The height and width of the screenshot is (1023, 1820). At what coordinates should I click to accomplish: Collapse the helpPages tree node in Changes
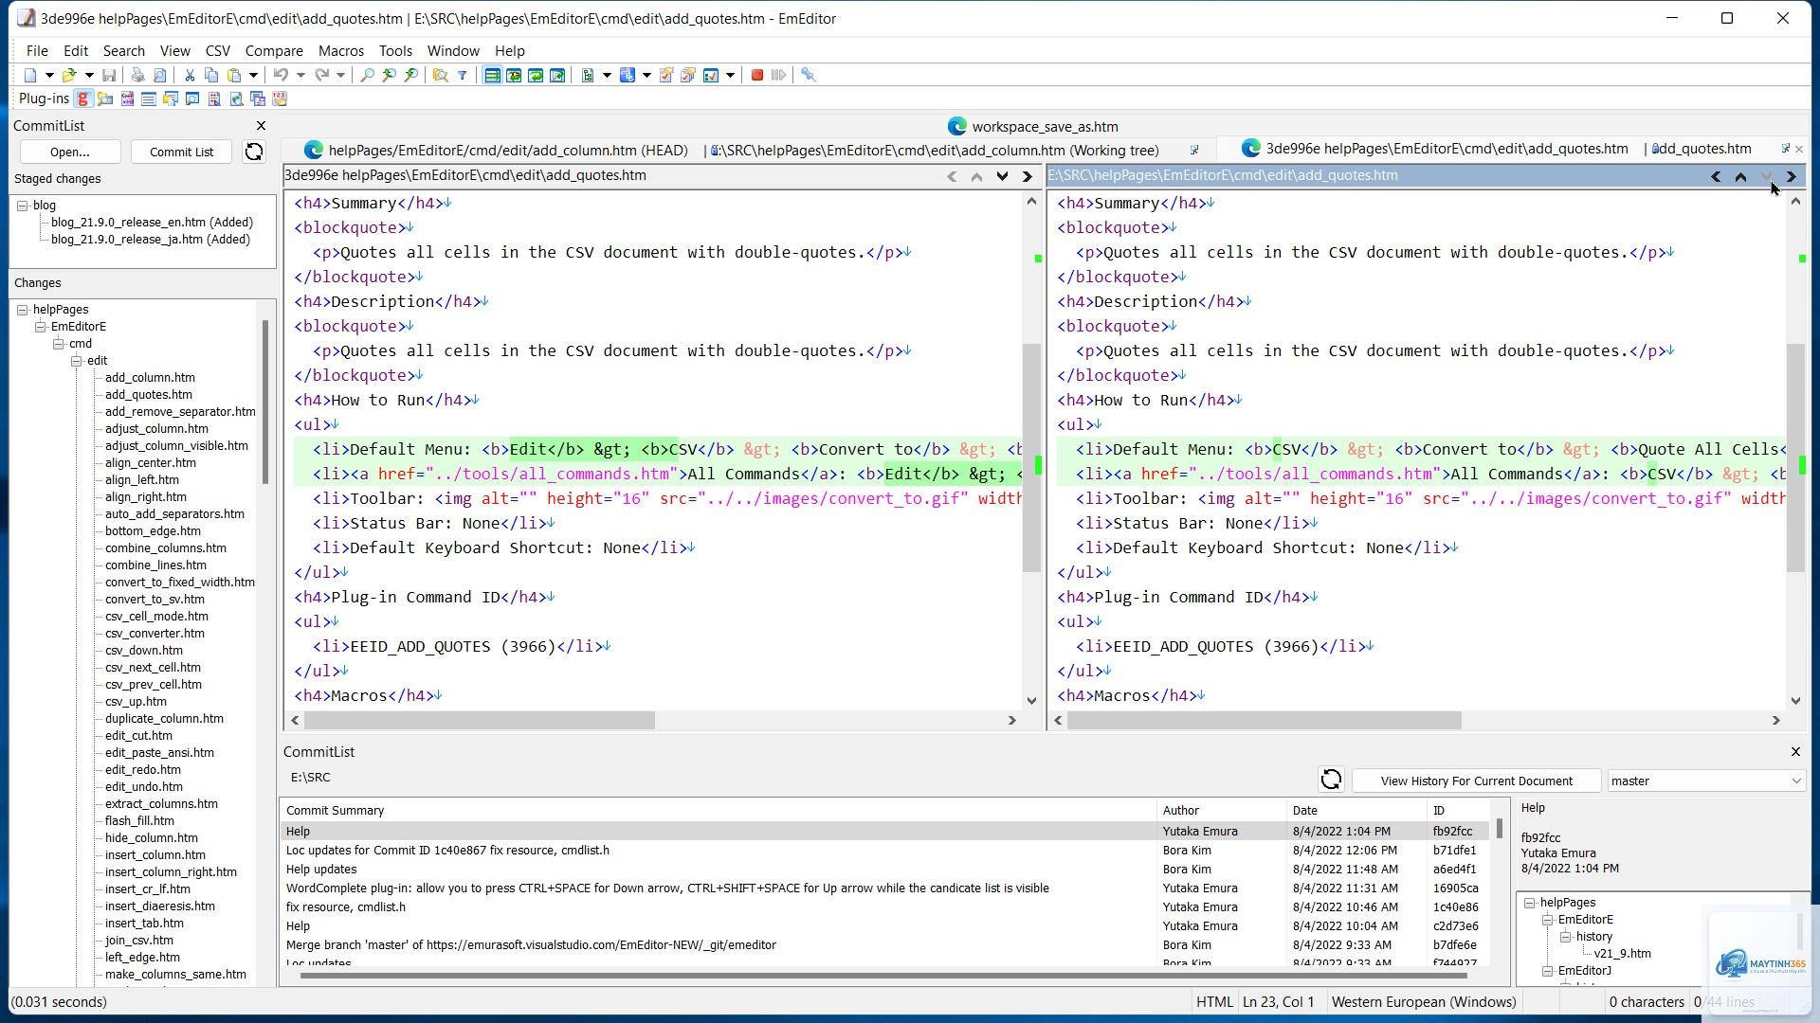(x=23, y=310)
